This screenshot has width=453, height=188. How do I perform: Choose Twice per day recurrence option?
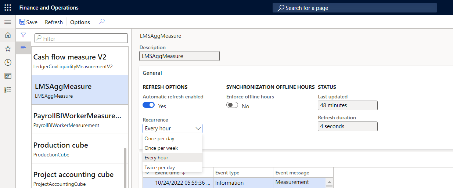click(x=160, y=167)
